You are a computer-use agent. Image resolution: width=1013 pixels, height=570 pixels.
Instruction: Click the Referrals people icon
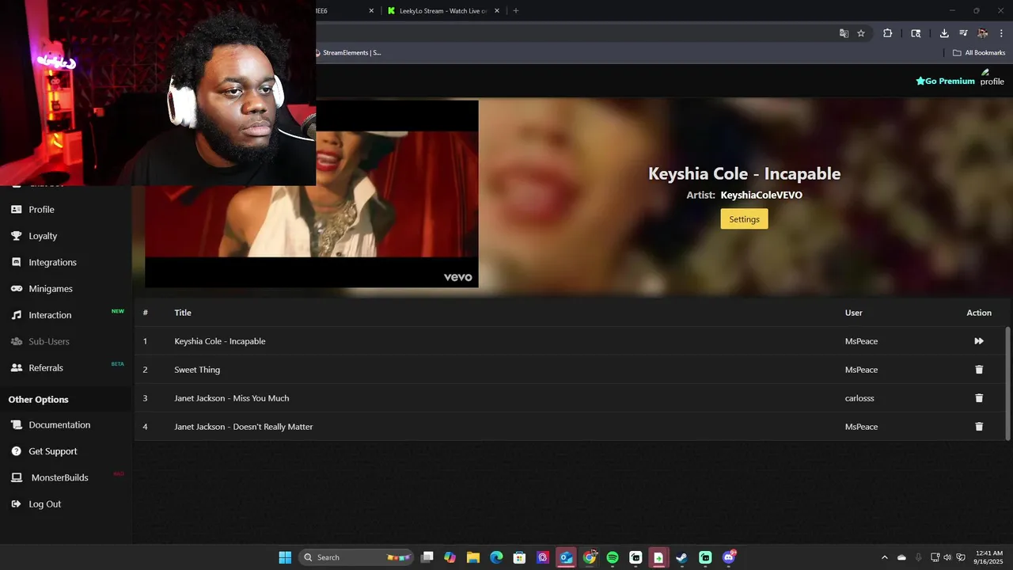pyautogui.click(x=16, y=368)
